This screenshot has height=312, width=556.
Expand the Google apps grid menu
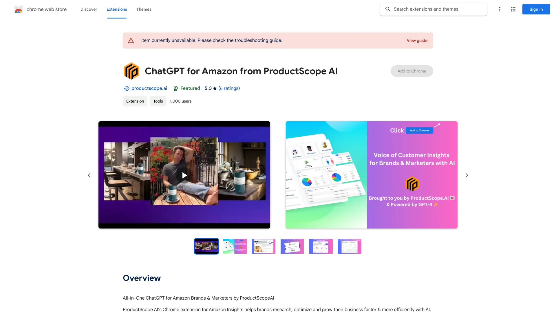pos(513,9)
